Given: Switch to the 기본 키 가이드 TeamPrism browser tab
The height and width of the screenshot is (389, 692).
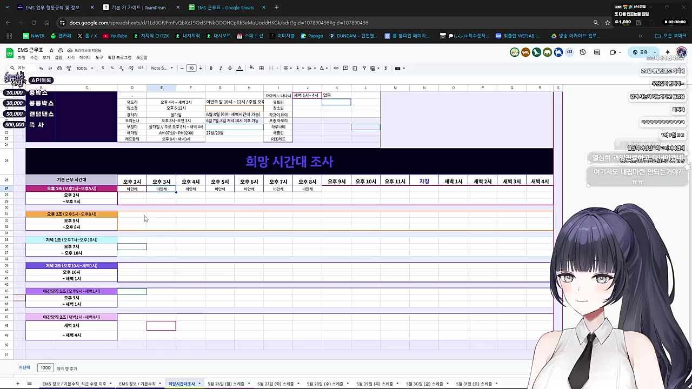Looking at the screenshot, I should (138, 8).
